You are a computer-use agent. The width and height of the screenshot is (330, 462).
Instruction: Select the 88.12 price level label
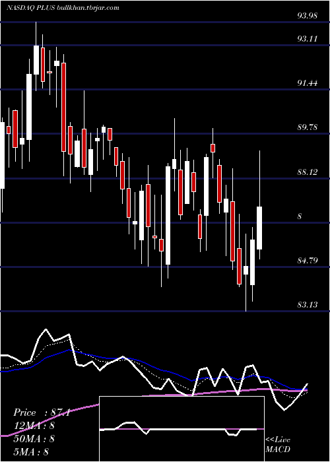coord(308,172)
